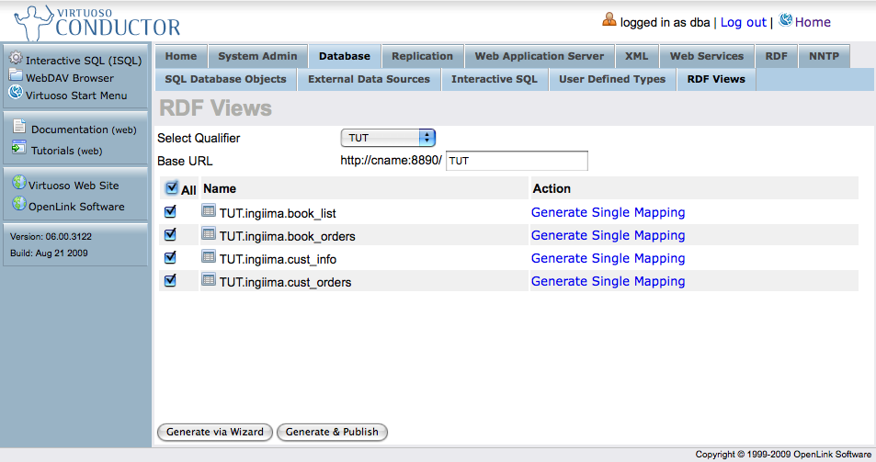Uncheck the TUT.ingiima.book_orders checkbox
The image size is (876, 462).
tap(170, 234)
